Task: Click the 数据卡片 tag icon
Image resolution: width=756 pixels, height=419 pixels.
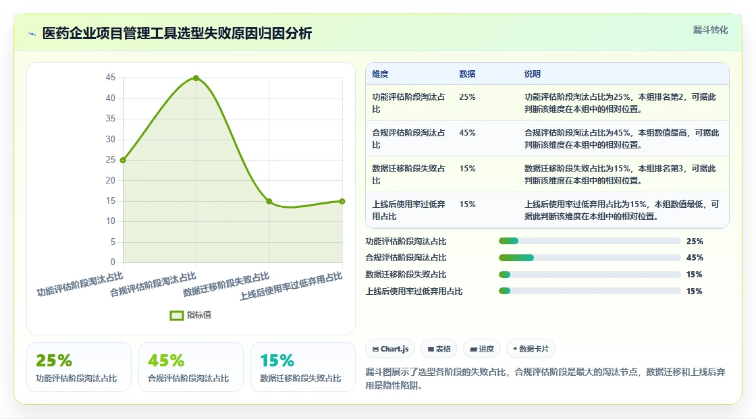Action: [515, 349]
